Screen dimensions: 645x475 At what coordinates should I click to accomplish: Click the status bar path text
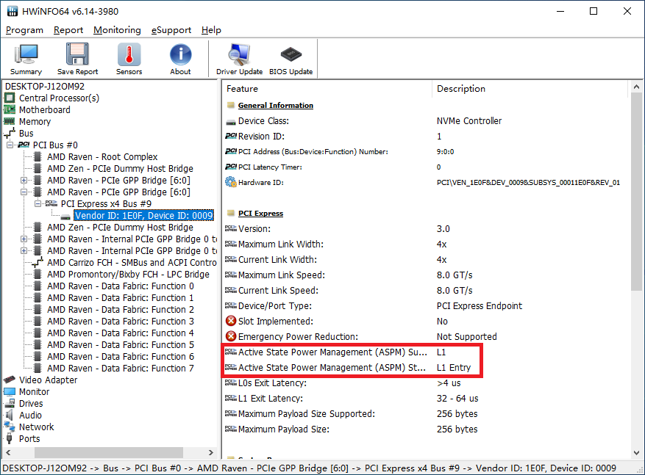310,468
